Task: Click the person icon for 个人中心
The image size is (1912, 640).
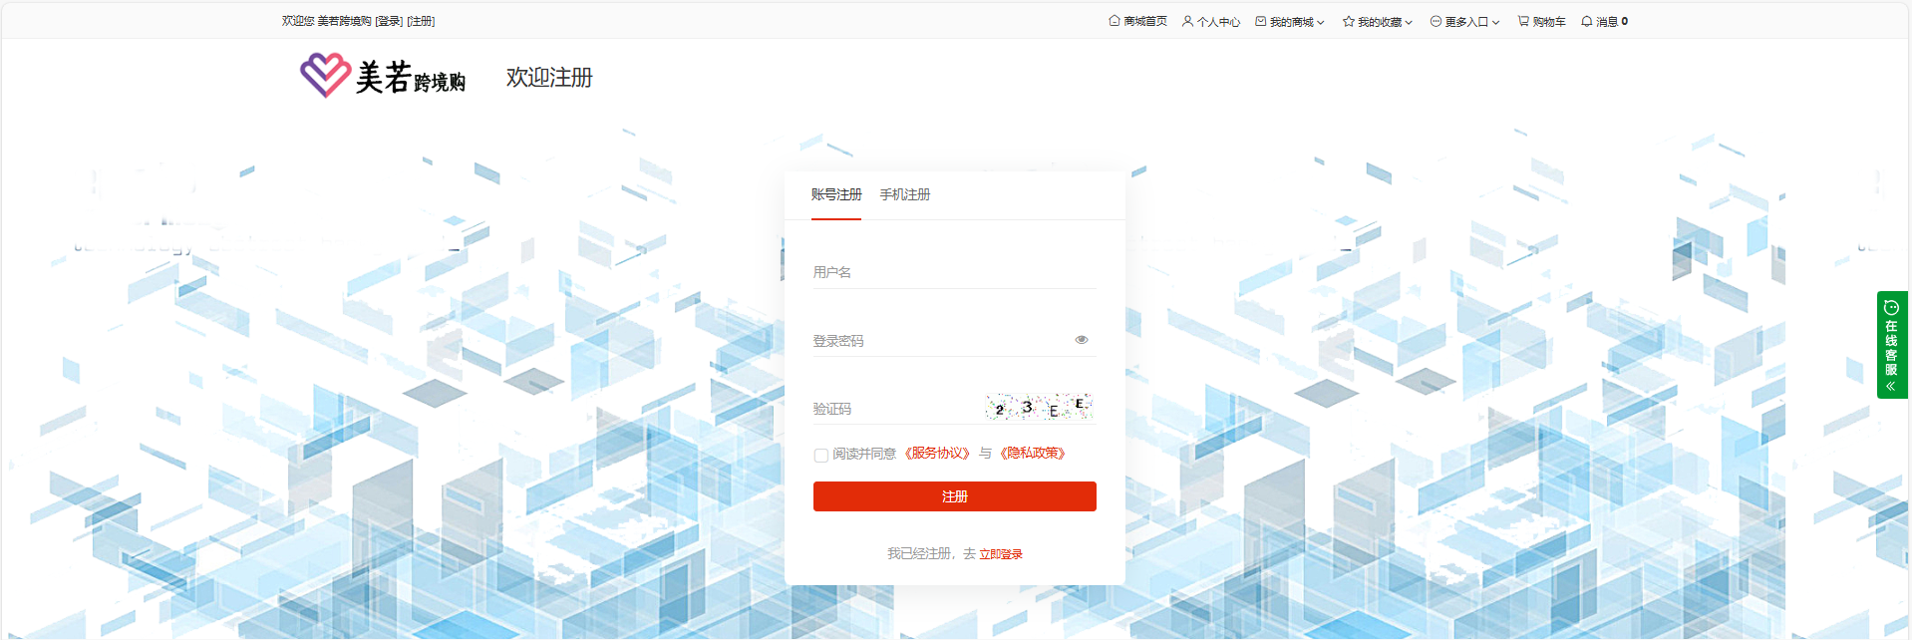Action: tap(1187, 21)
